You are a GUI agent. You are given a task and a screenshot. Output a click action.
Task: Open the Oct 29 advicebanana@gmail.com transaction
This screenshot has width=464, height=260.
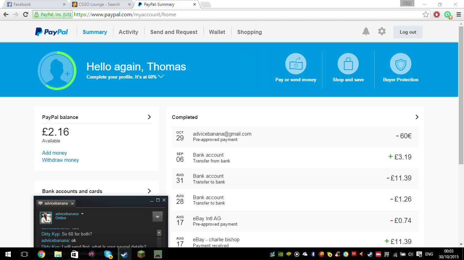coord(295,136)
